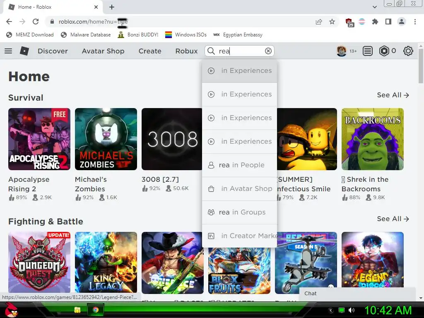The height and width of the screenshot is (318, 424).
Task: Open Infectious Smile game thumbnail
Action: pyautogui.click(x=307, y=139)
